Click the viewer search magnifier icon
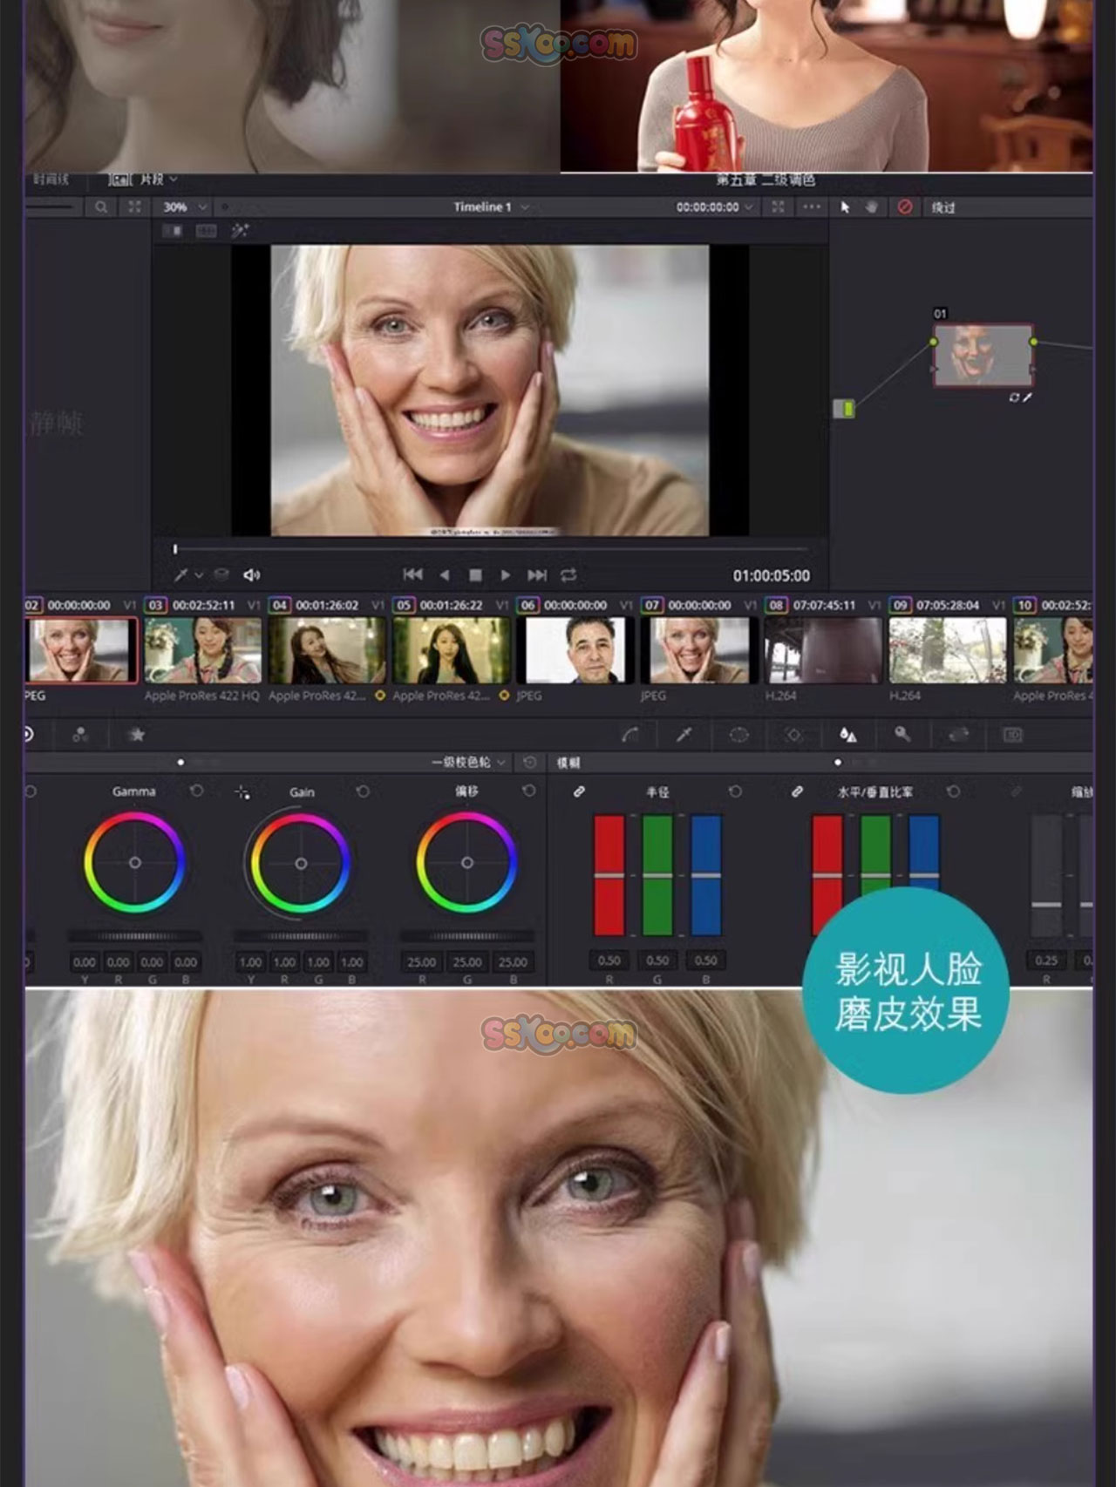 (x=101, y=207)
